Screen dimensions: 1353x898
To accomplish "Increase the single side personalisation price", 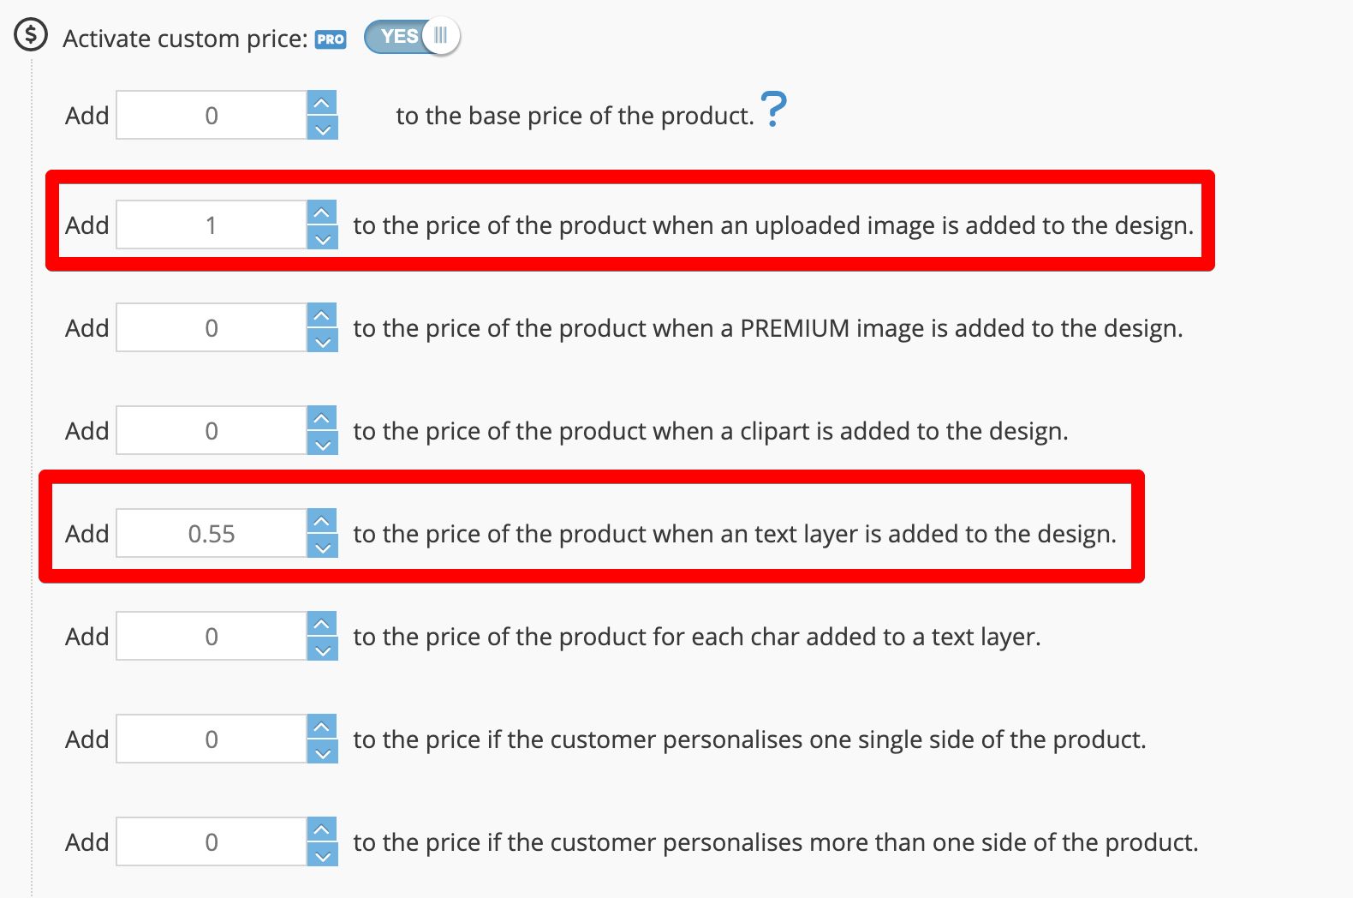I will pyautogui.click(x=322, y=727).
